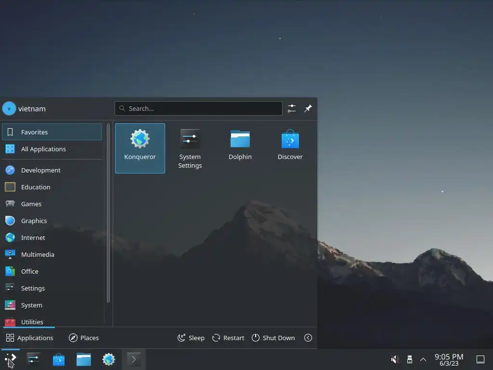493x370 pixels.
Task: Open System Settings from the taskbar
Action: coord(33,359)
